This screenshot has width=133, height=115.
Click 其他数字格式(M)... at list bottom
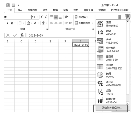pyautogui.click(x=112, y=108)
